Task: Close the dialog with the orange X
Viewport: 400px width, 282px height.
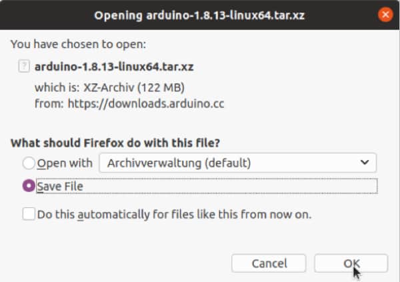Action: pos(385,15)
